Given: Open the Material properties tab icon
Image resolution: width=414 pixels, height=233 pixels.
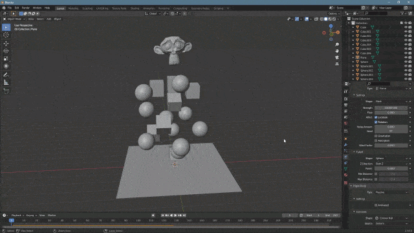Looking at the screenshot, I should click(345, 175).
